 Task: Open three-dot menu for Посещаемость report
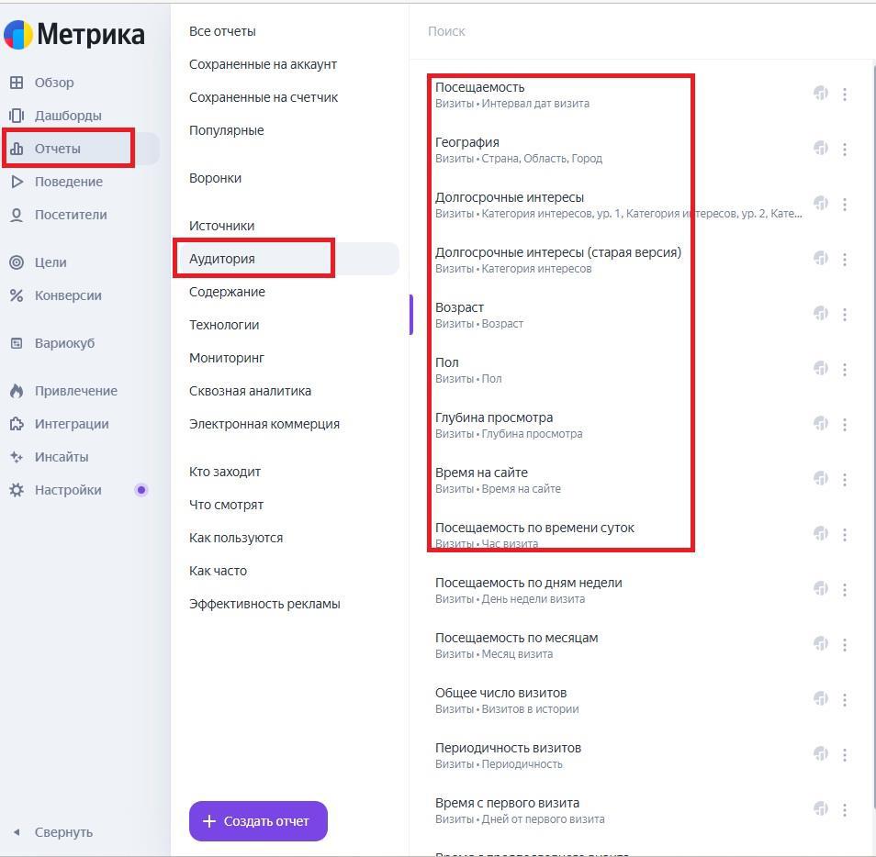(x=845, y=94)
